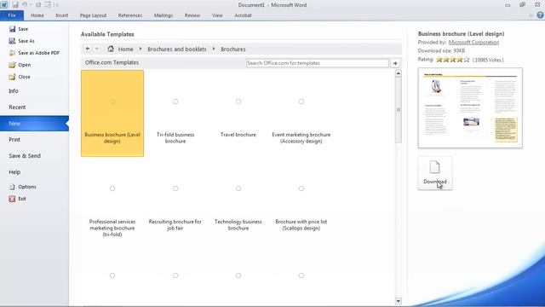Click the blue Help question mark icon

pyautogui.click(x=540, y=15)
